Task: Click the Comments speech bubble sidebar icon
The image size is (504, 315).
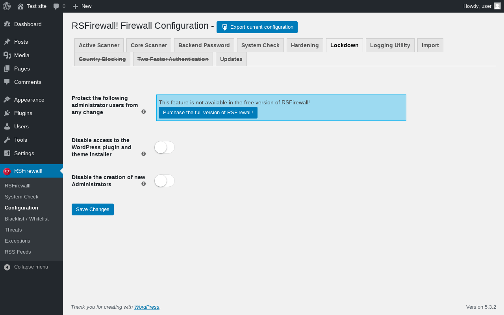Action: click(x=7, y=82)
